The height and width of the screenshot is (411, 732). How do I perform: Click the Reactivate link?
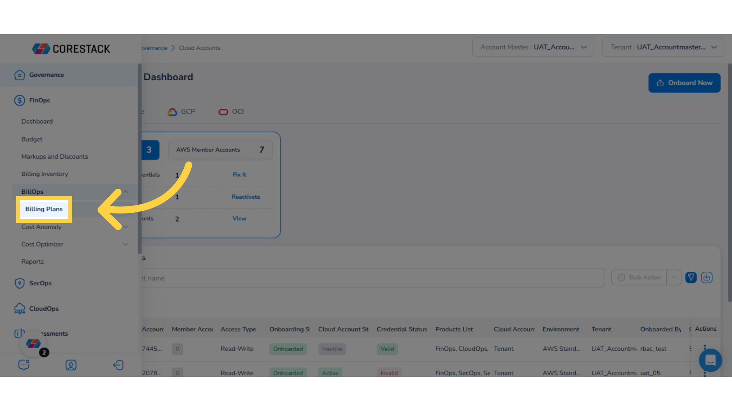pyautogui.click(x=246, y=197)
